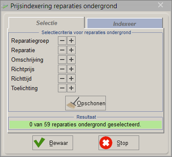Switch to the Indexeer tab
Viewport: 172px width, 157px height.
coord(124,23)
